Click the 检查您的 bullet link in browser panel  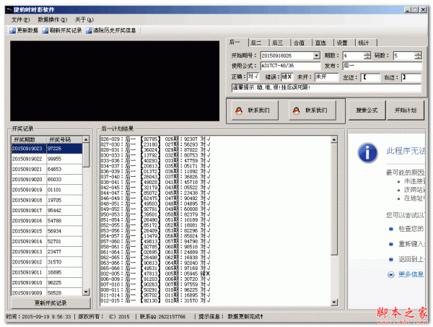point(411,229)
